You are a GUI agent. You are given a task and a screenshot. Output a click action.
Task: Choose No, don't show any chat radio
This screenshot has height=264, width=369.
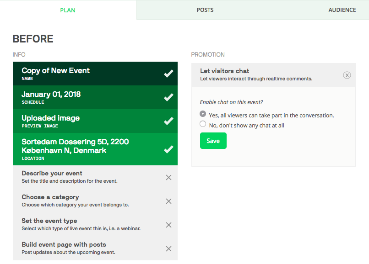coord(203,124)
